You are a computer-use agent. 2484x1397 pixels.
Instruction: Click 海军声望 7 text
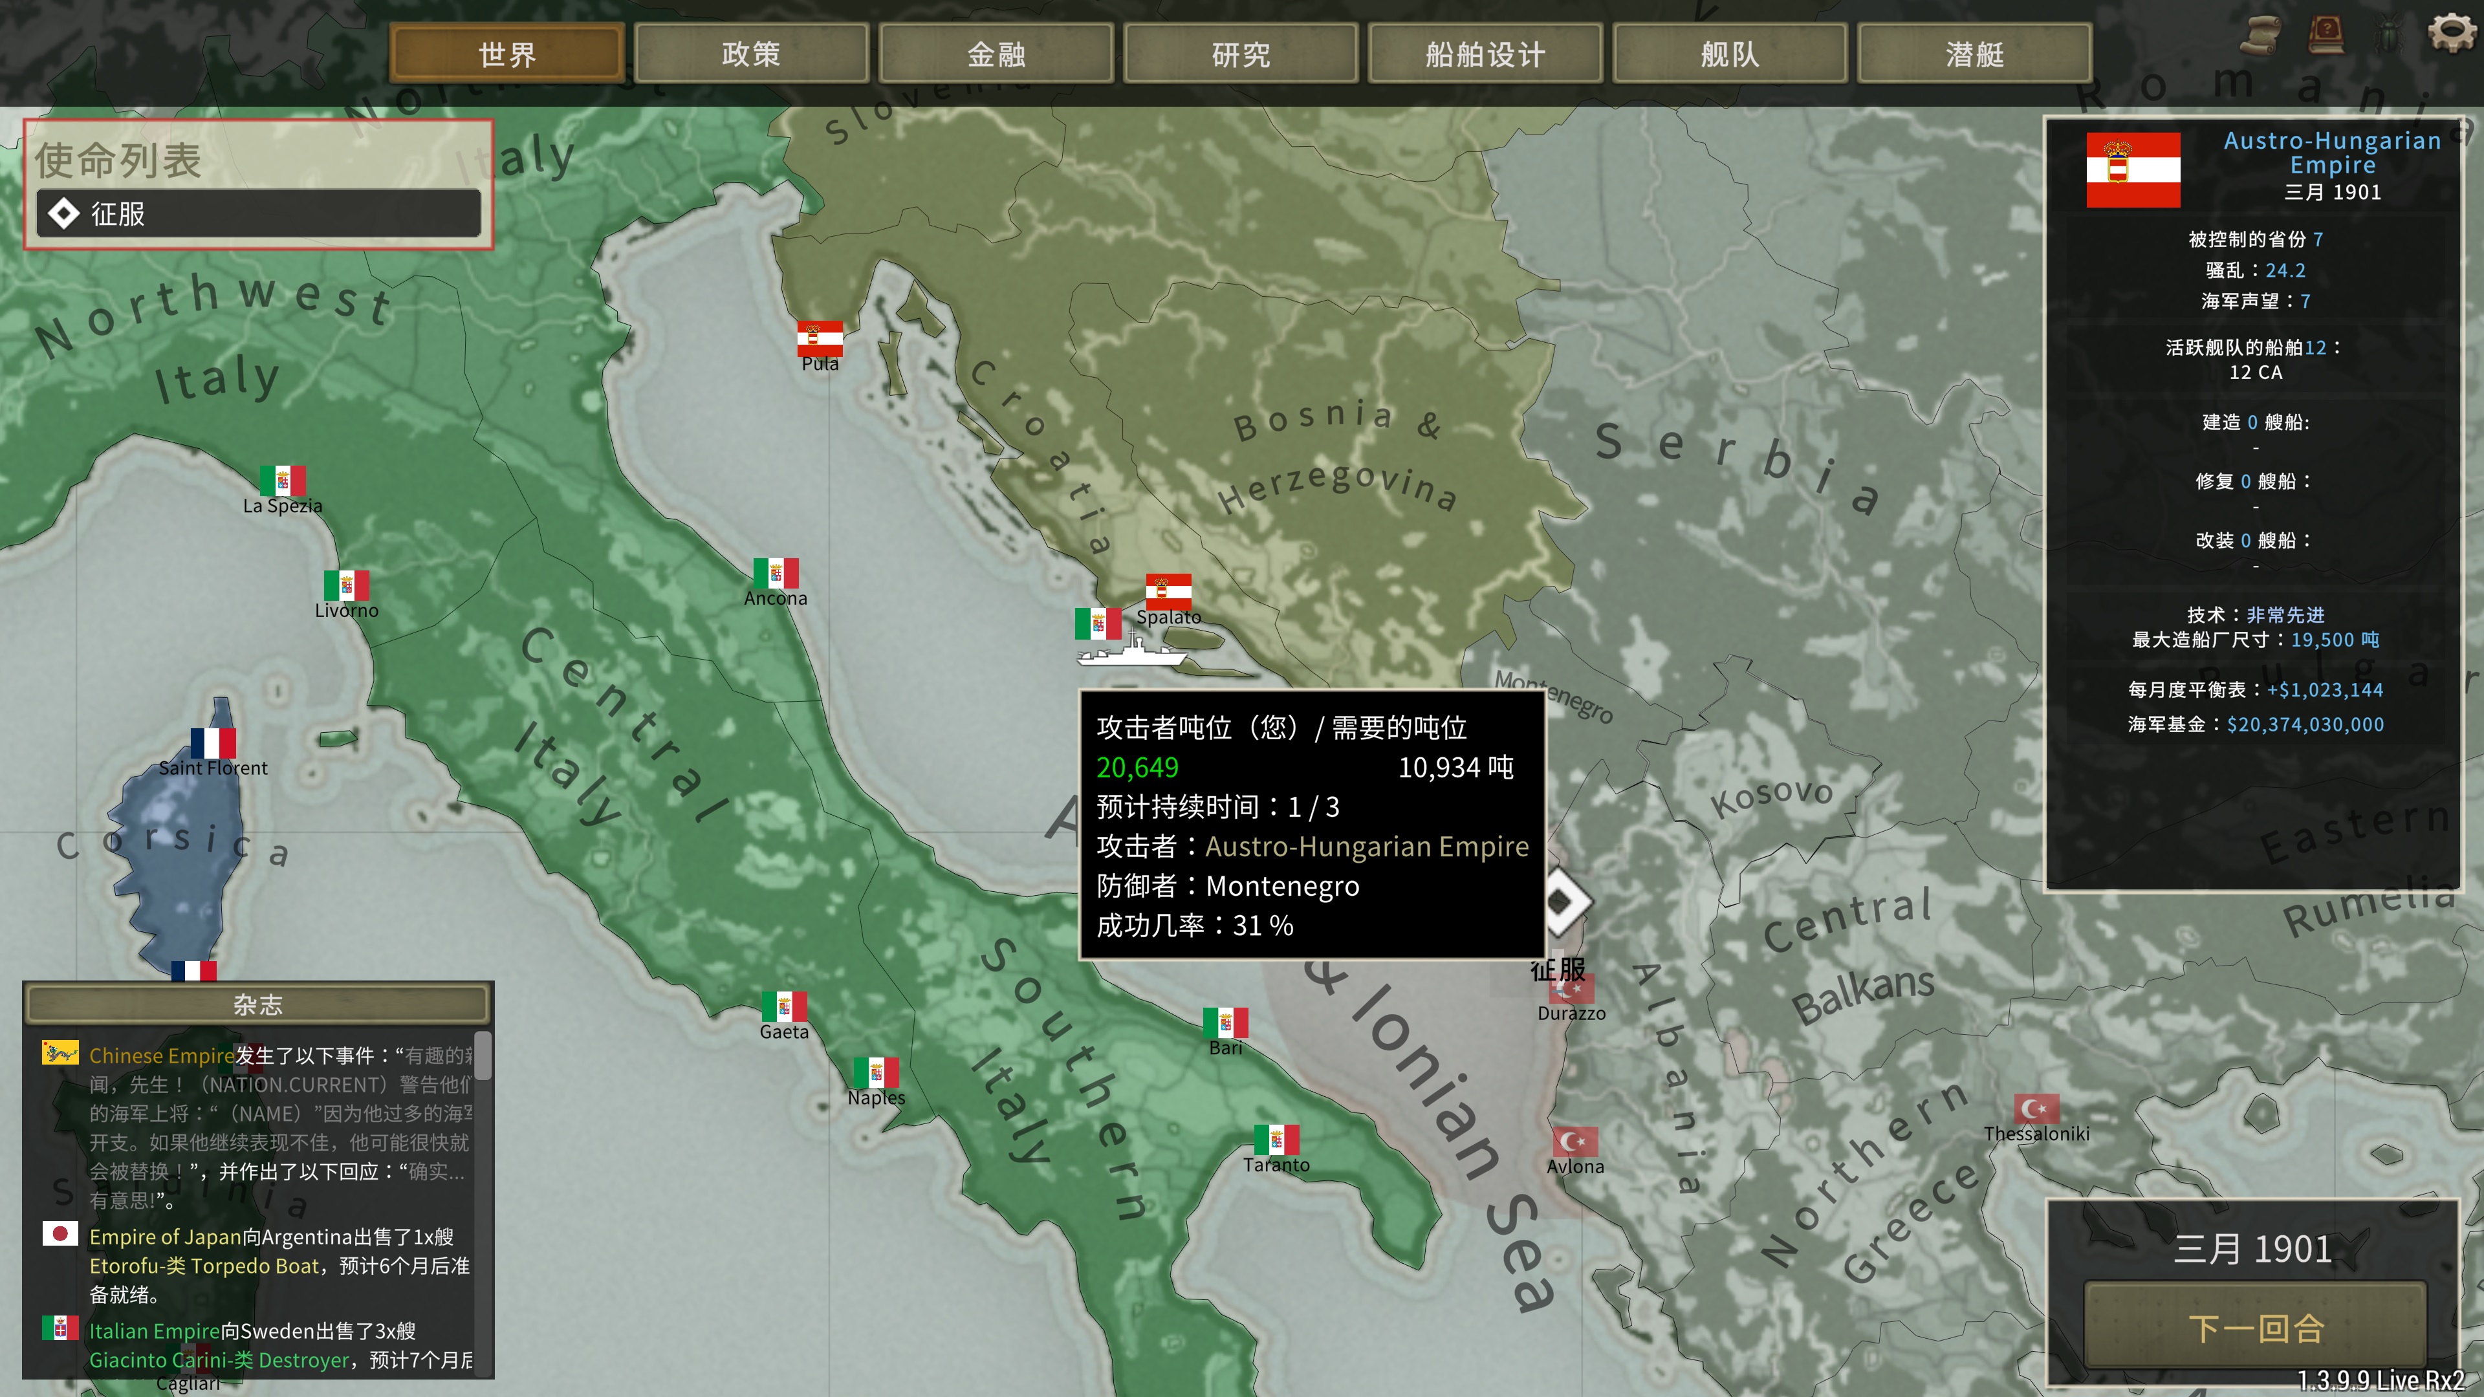pos(2256,301)
